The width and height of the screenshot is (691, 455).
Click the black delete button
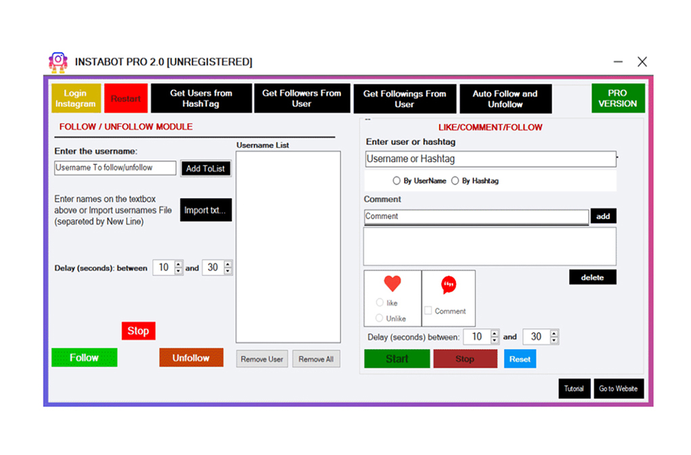click(593, 277)
